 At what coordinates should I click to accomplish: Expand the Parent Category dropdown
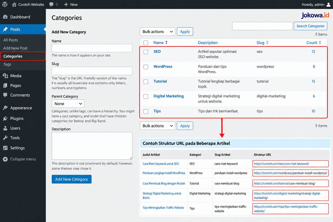68,104
